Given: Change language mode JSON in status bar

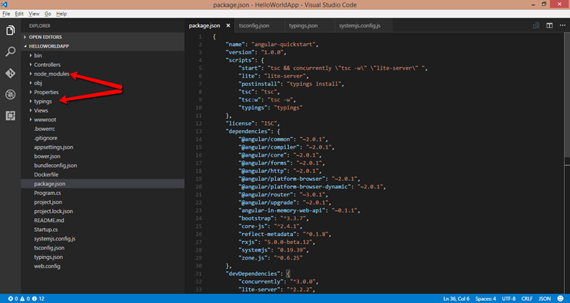Looking at the screenshot, I should click(544, 299).
